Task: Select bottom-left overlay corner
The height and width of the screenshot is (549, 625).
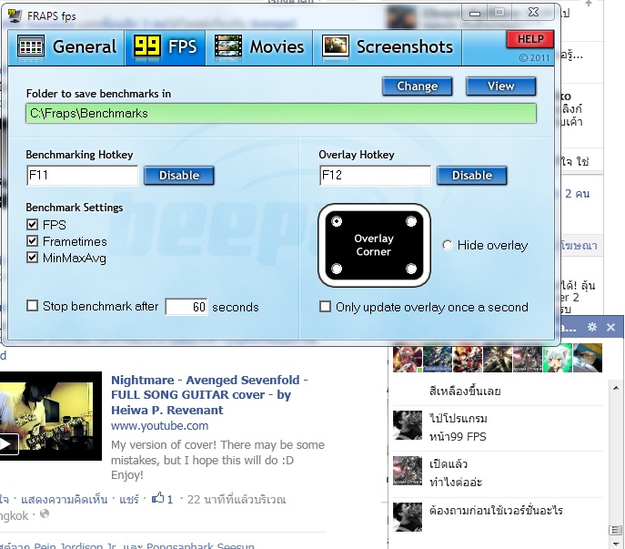Action: pos(337,269)
